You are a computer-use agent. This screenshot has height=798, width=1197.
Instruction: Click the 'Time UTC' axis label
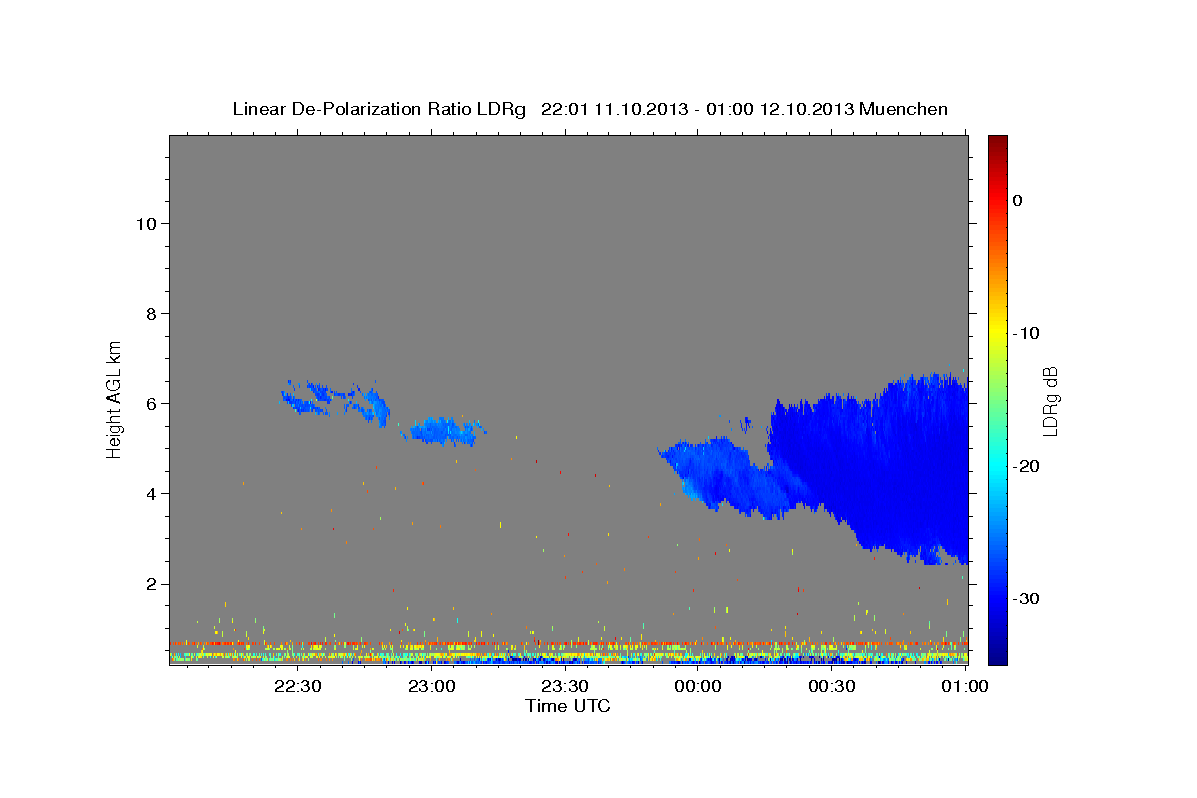click(x=568, y=706)
